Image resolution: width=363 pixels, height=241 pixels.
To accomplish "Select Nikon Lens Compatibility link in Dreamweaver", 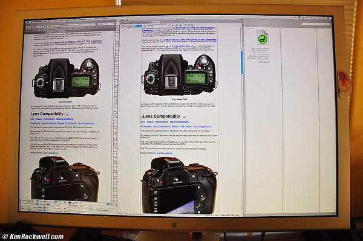I will 161,153.
